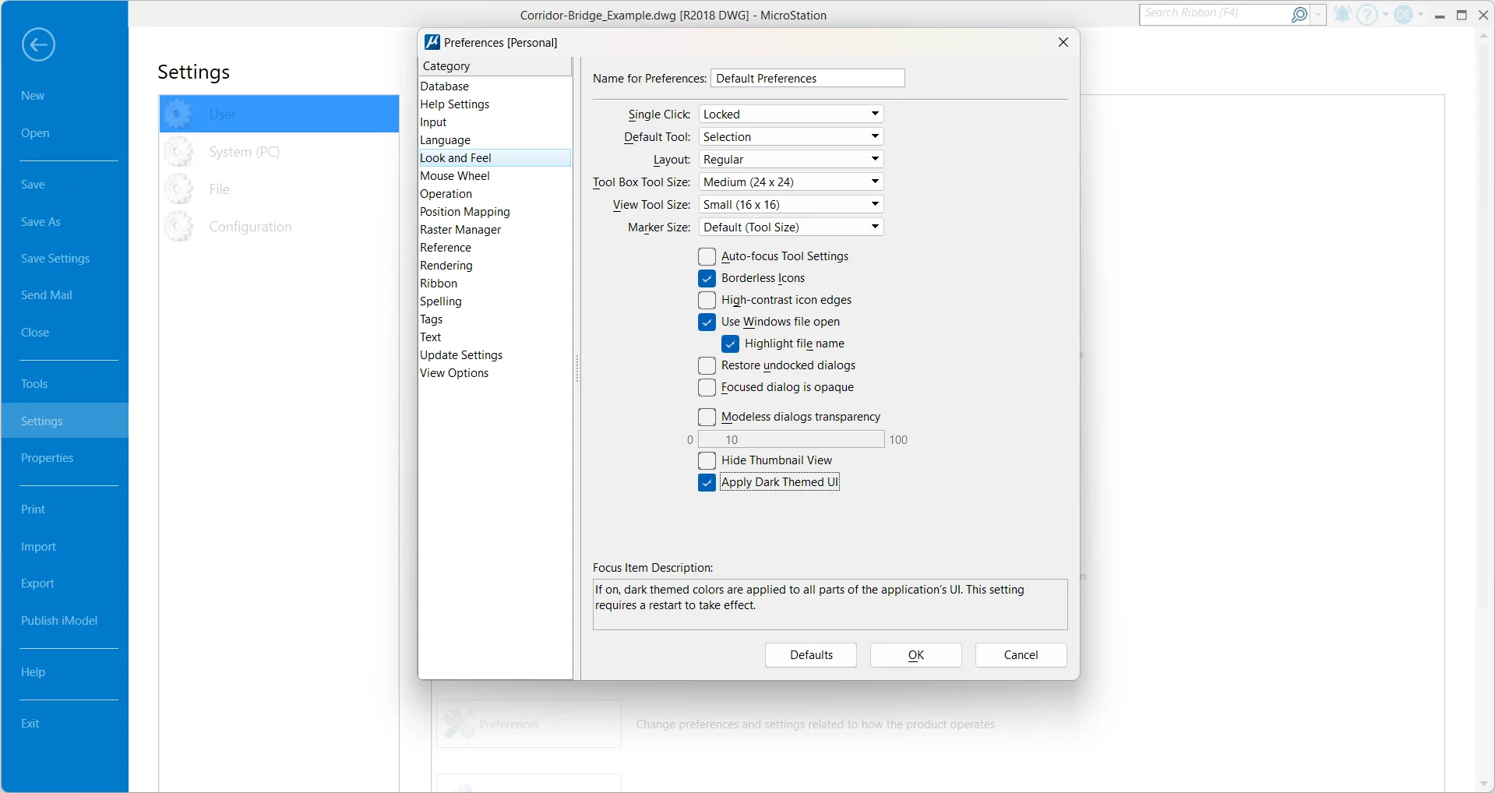Select New in backstage menu
This screenshot has height=793, width=1495.
(33, 96)
